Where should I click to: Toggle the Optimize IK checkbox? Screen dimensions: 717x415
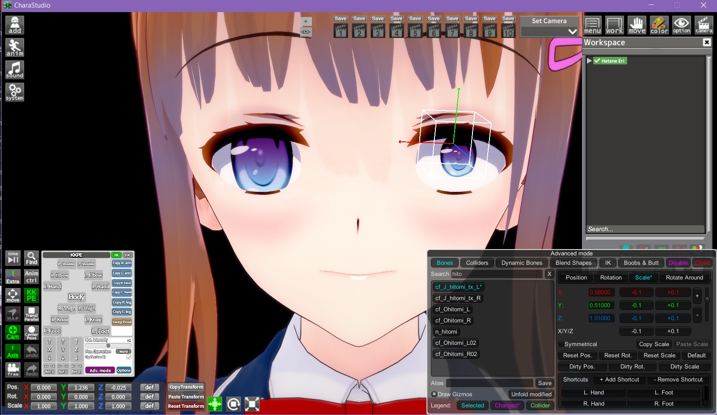(129, 357)
